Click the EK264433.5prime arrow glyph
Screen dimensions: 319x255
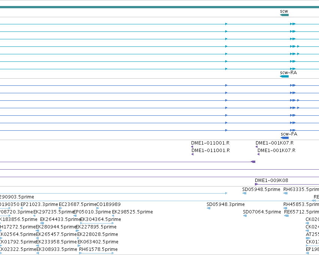point(42,223)
